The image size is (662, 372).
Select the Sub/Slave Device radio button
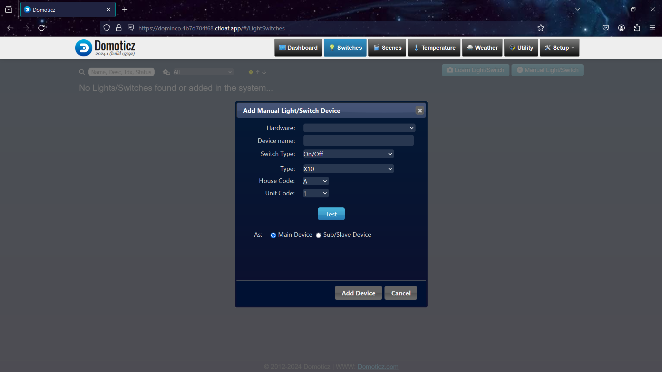(319, 235)
